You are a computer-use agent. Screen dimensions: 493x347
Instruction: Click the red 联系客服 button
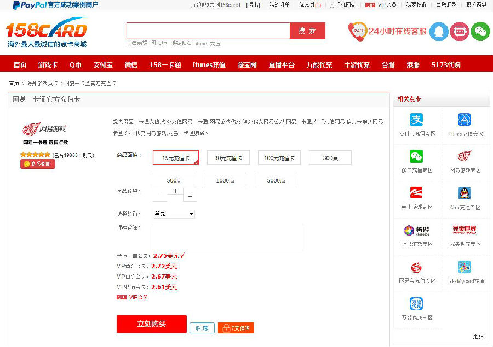coord(37,164)
